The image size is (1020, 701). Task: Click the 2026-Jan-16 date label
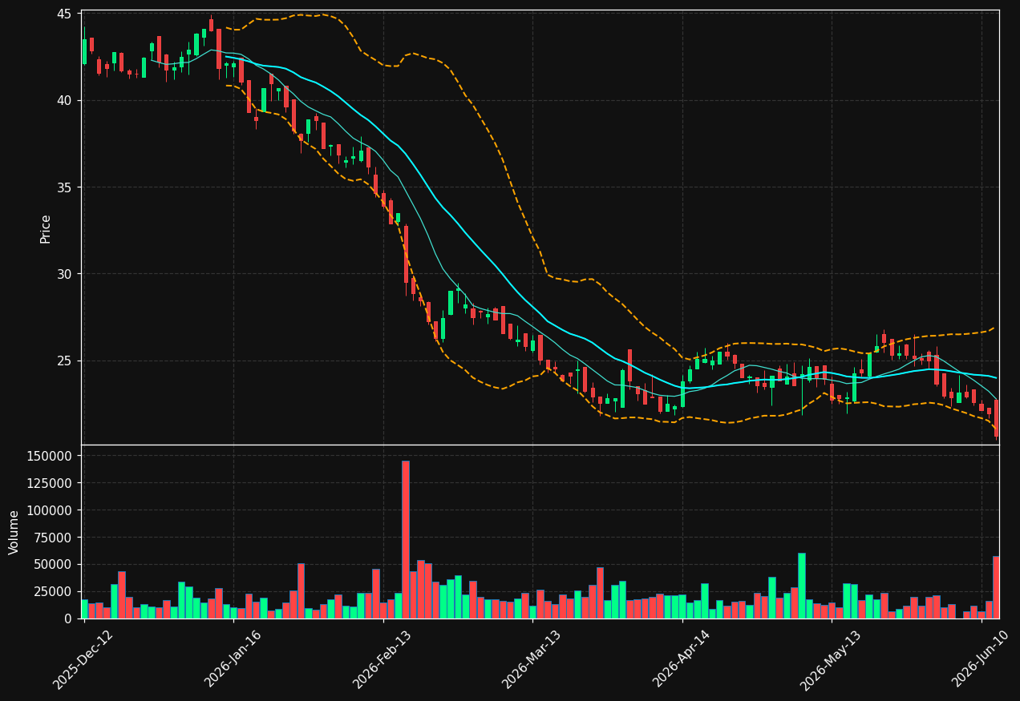pyautogui.click(x=233, y=659)
